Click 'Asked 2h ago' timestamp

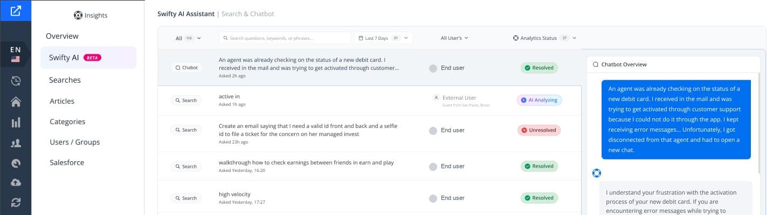click(x=232, y=76)
